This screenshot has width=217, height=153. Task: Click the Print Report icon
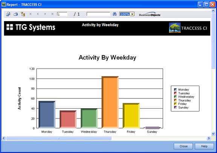[16, 14]
